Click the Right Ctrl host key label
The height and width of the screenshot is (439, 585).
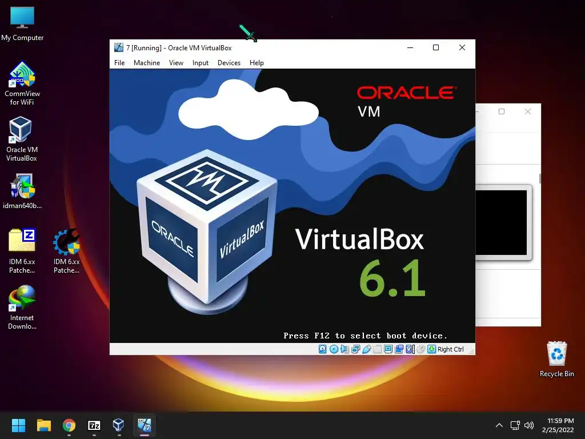(x=451, y=349)
